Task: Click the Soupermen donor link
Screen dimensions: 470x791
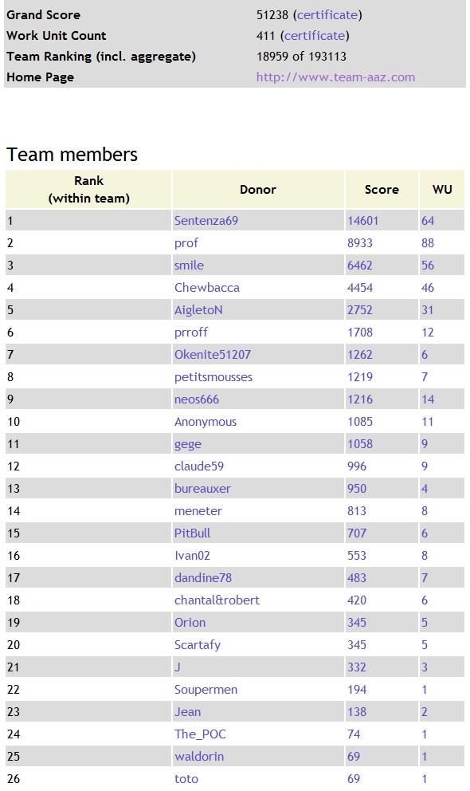Action: [x=206, y=690]
